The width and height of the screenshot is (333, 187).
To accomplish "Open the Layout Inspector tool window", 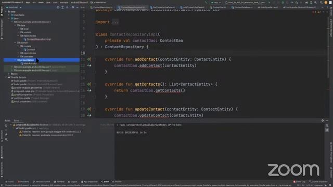I will click(x=318, y=182).
